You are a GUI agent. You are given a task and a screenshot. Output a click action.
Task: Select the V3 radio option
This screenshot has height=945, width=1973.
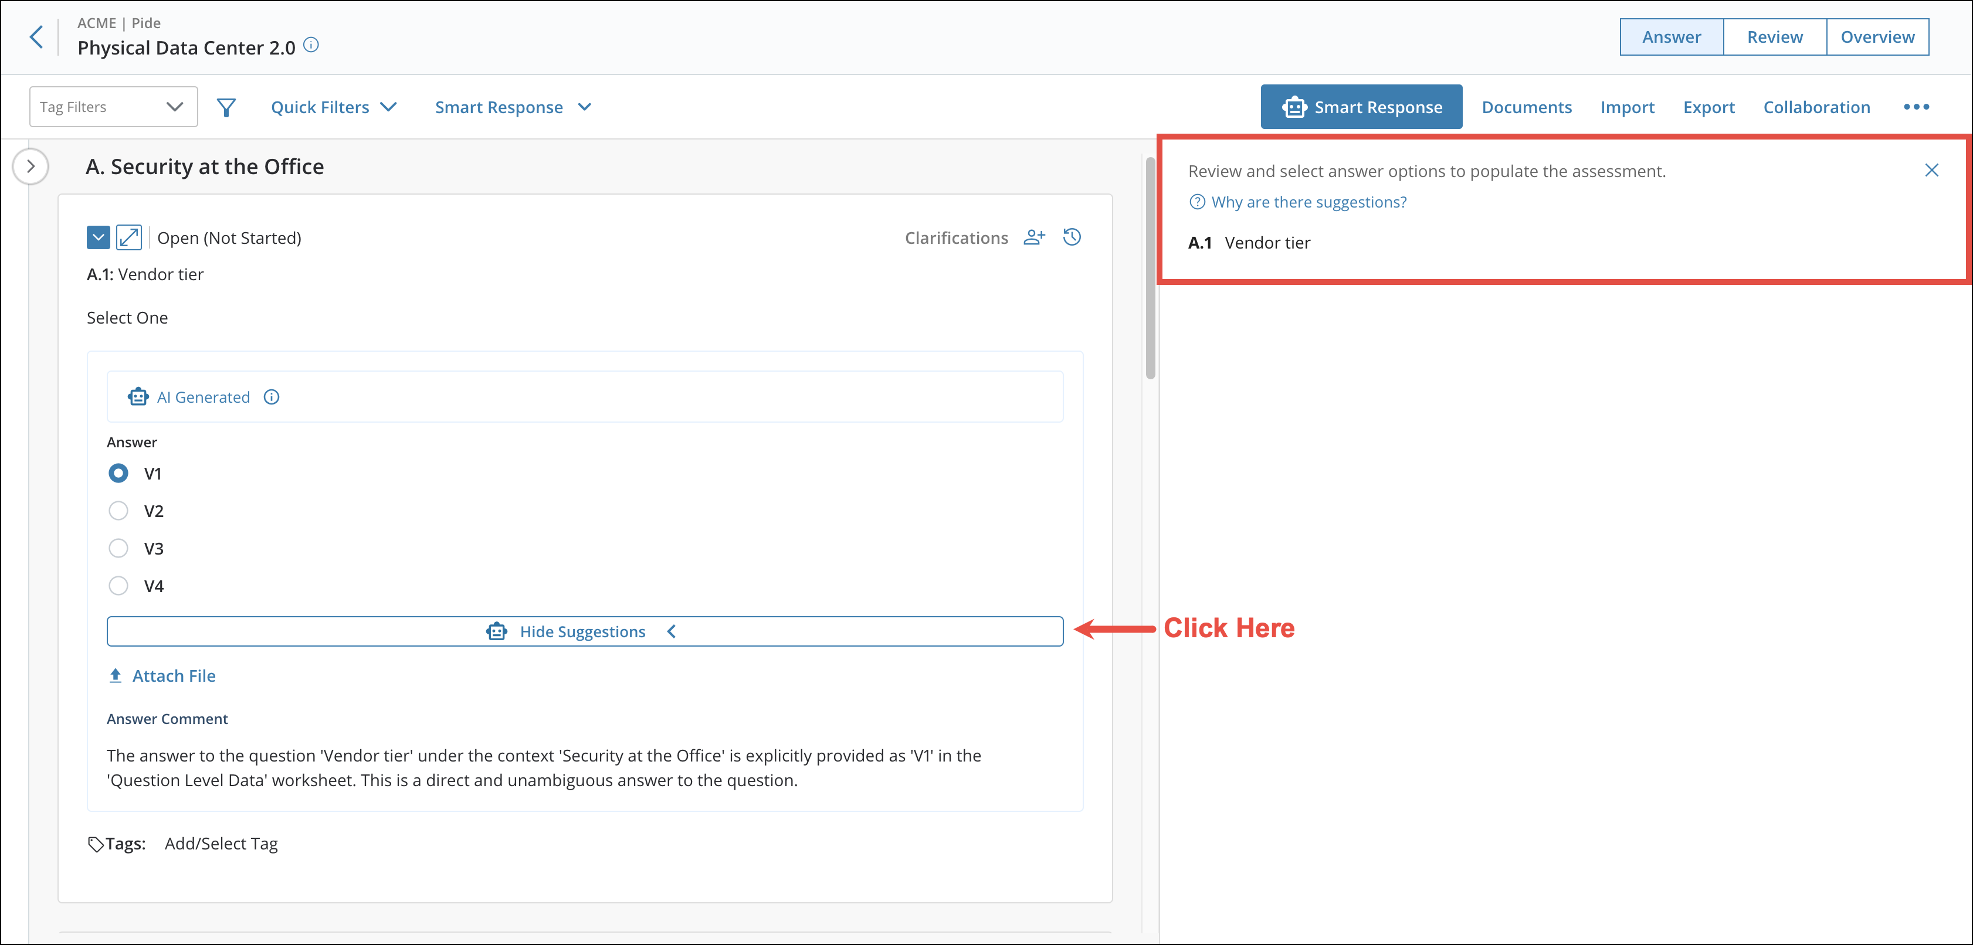tap(118, 548)
